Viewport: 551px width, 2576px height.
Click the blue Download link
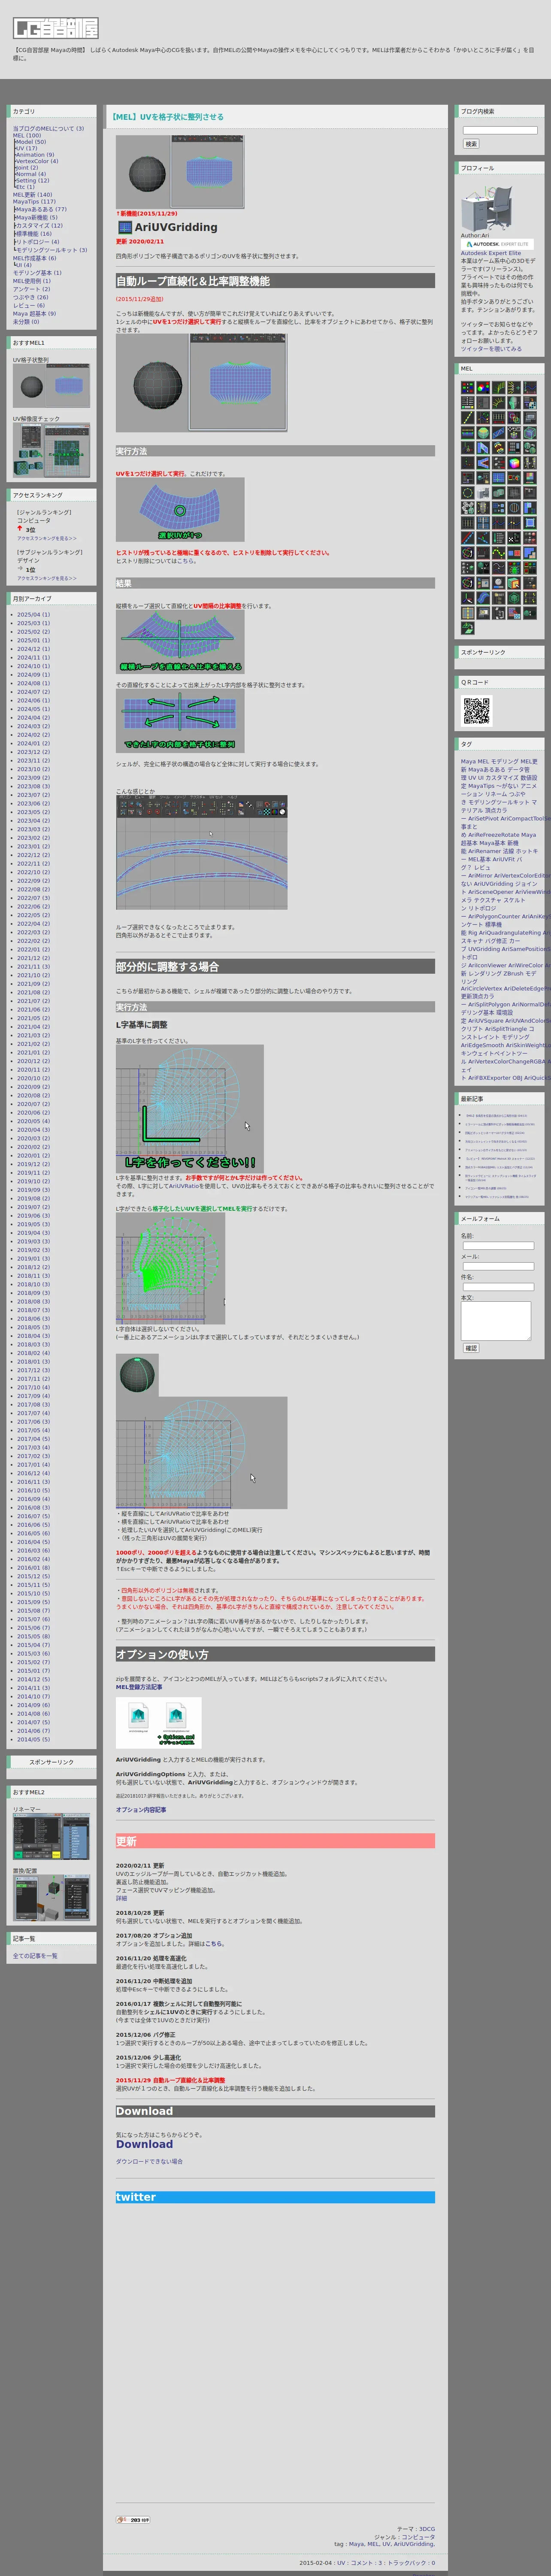click(x=144, y=2144)
